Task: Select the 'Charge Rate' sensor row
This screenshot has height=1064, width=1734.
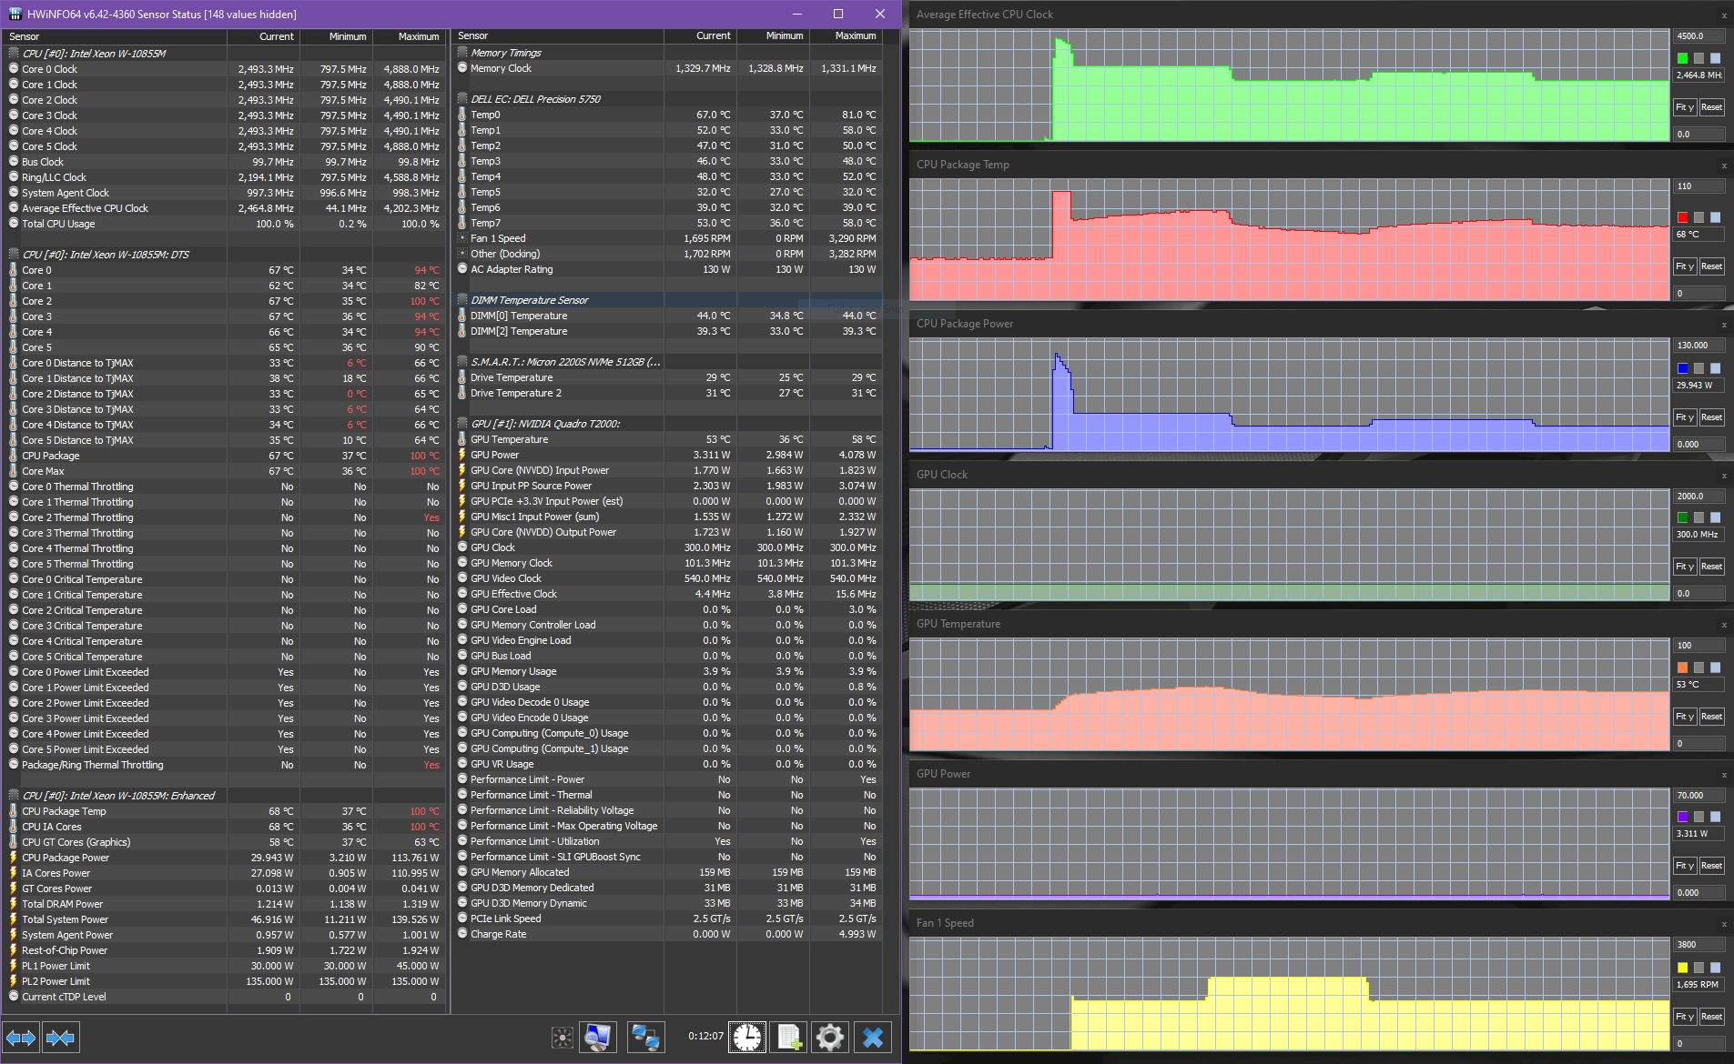Action: [667, 934]
